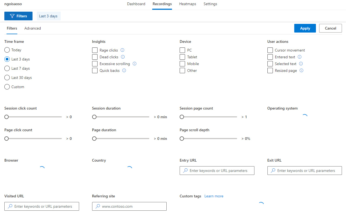Click the Session duration slider handle
The image size is (346, 218).
point(94,117)
